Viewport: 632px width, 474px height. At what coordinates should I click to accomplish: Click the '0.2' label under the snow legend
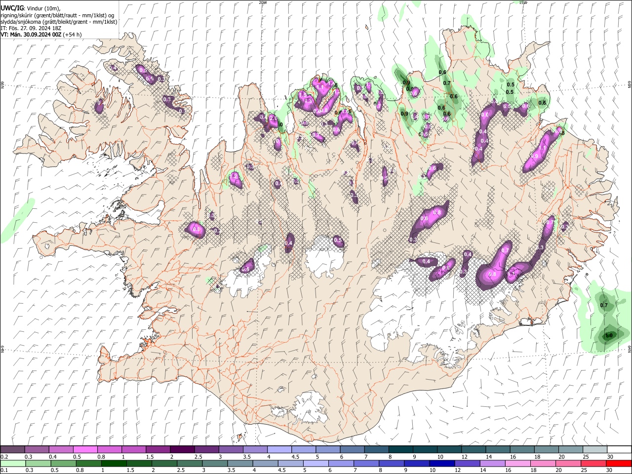click(x=4, y=457)
